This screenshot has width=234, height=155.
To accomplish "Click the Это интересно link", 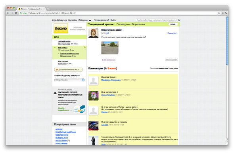I will [109, 60].
